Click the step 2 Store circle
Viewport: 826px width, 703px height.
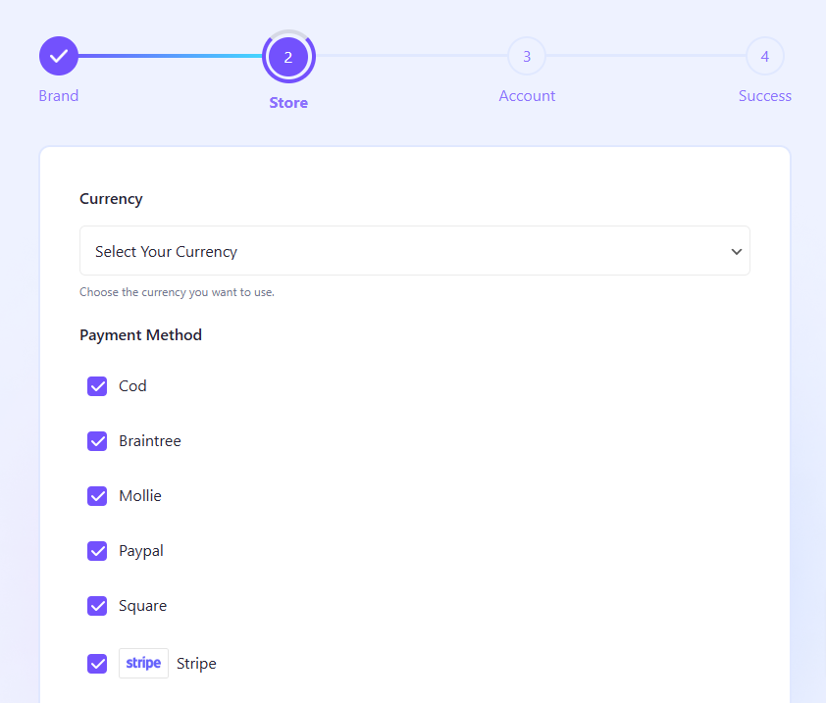point(288,56)
